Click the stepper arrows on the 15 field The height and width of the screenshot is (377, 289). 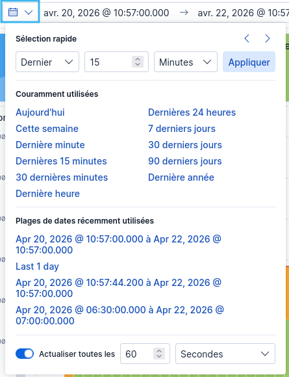coord(138,62)
